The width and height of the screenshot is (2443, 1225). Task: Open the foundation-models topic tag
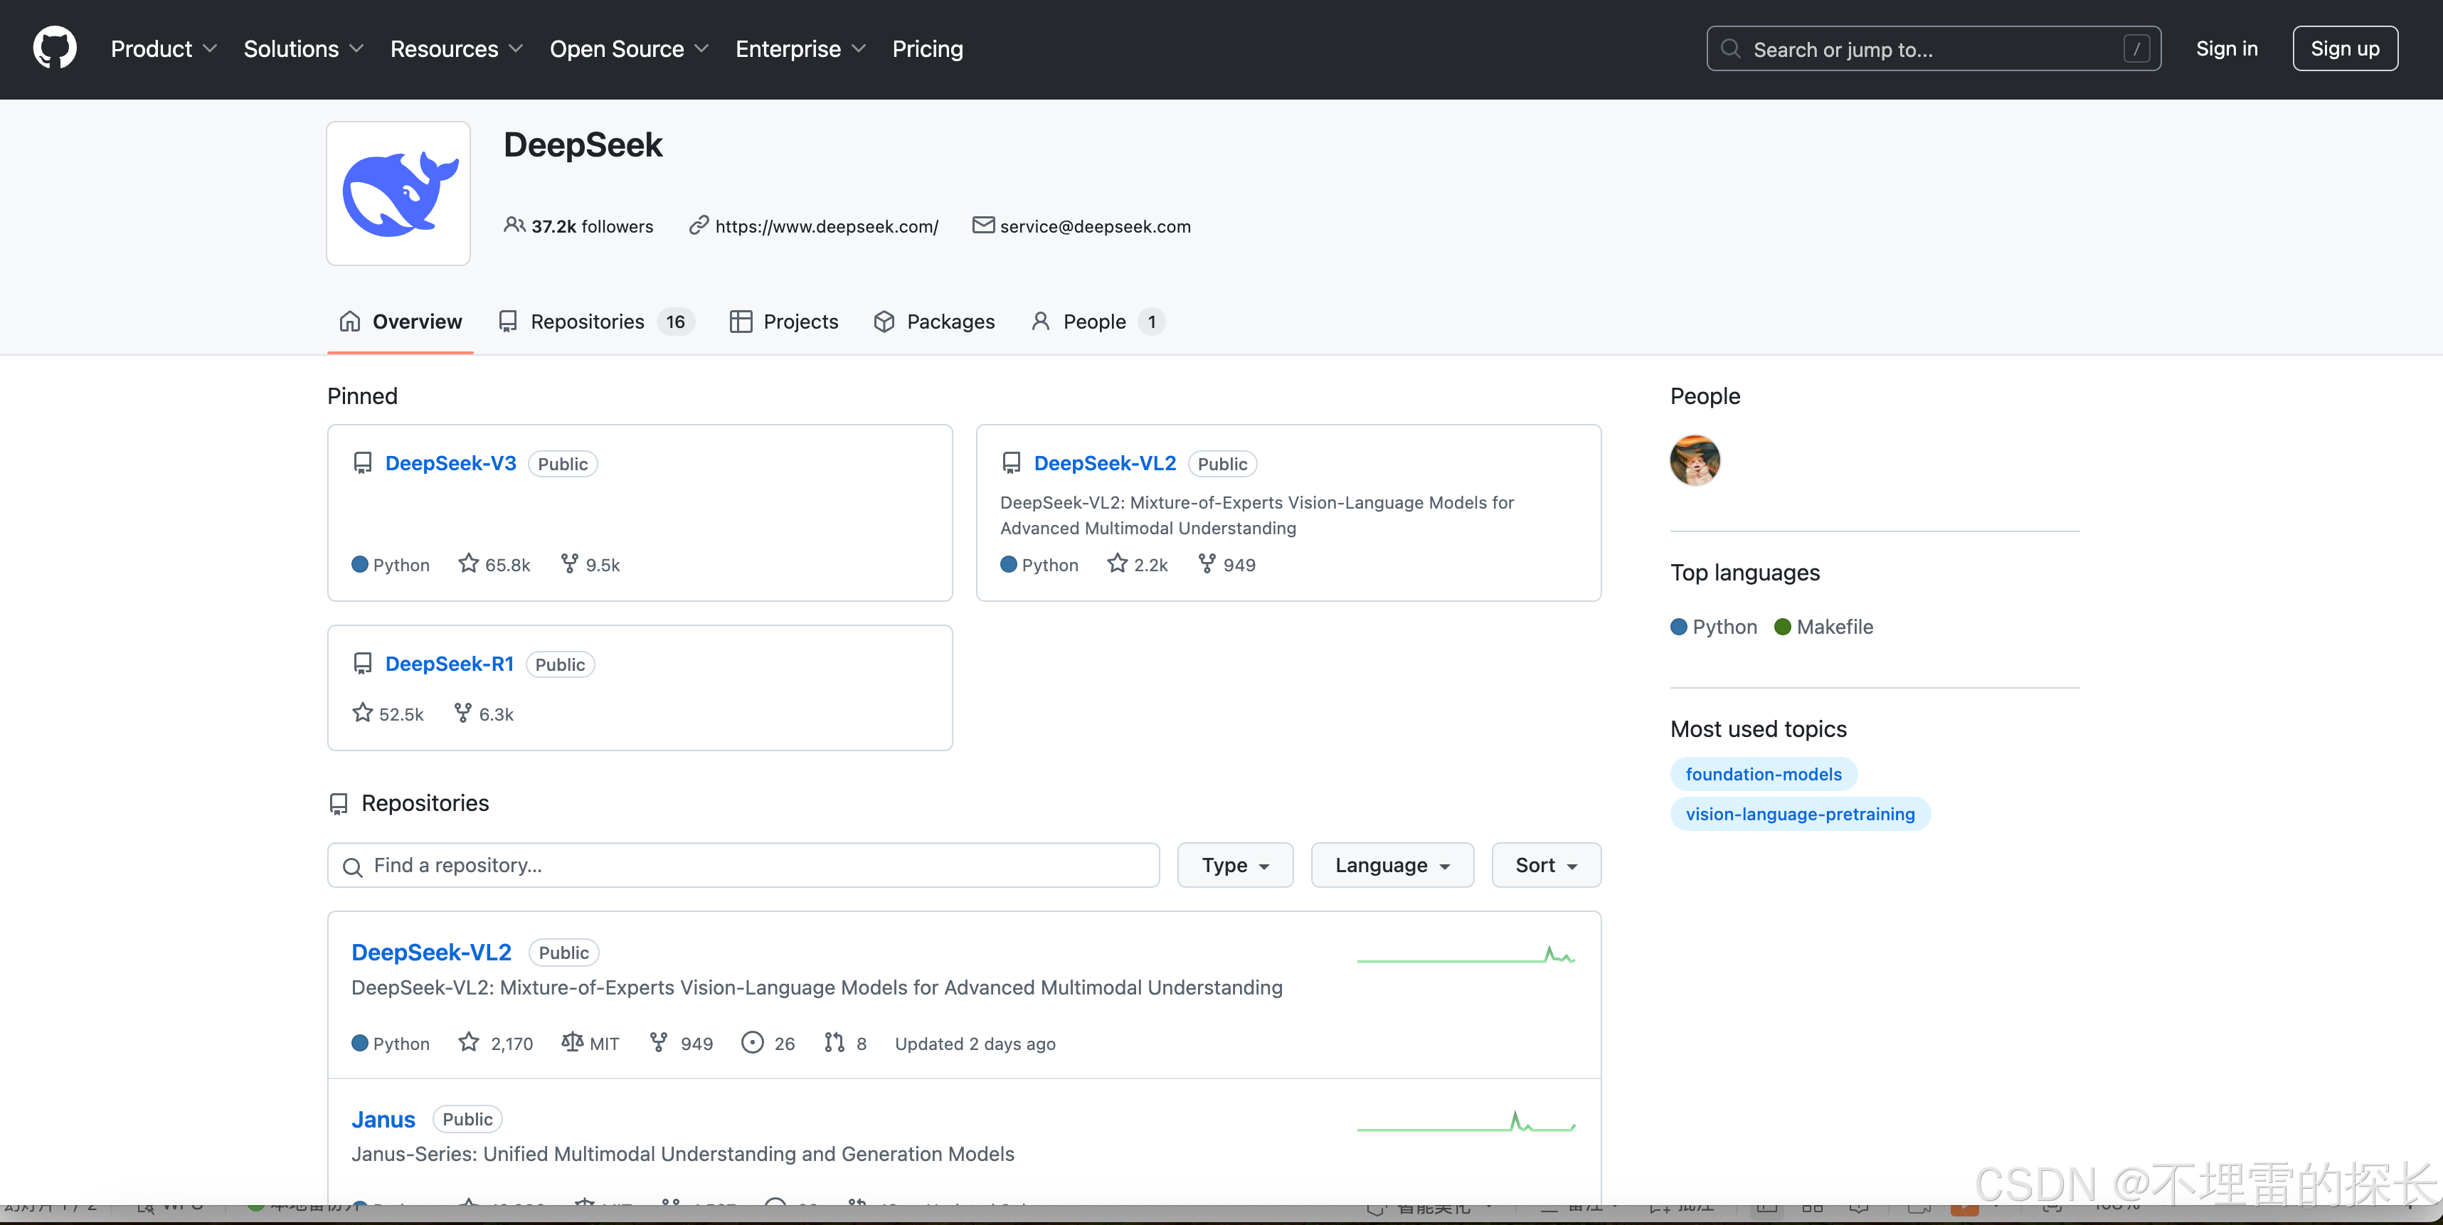[1763, 774]
